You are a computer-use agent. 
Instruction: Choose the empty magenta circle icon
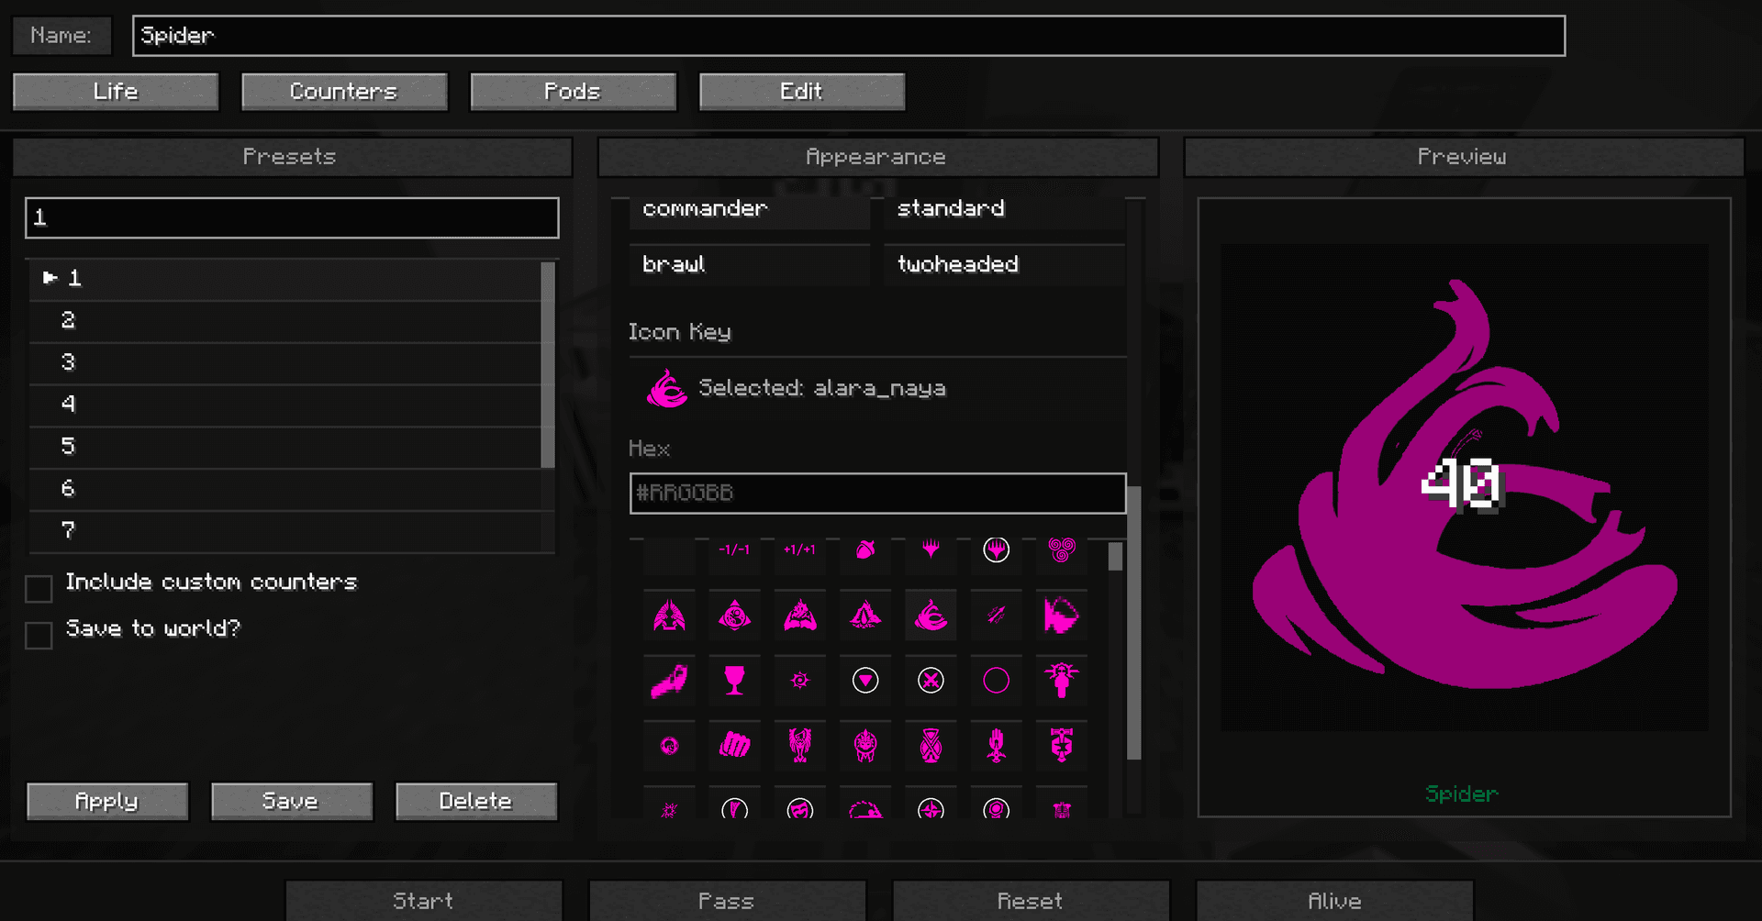pos(996,681)
